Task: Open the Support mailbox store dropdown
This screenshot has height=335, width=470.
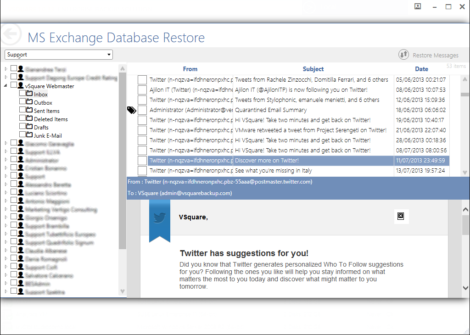Action: pyautogui.click(x=59, y=55)
